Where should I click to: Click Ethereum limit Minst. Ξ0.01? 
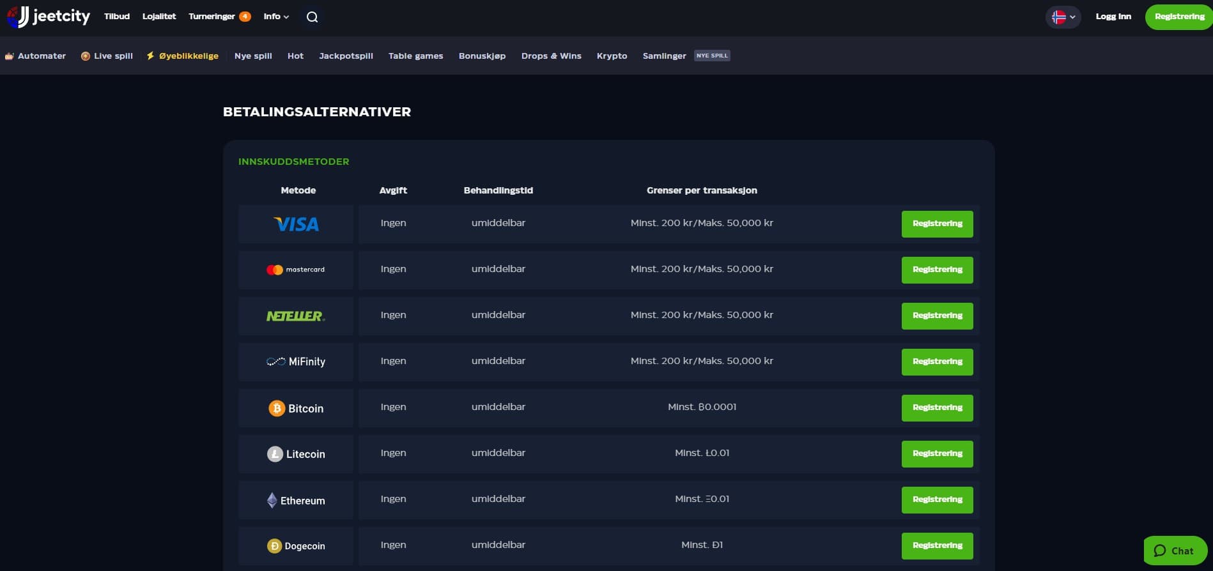tap(702, 499)
